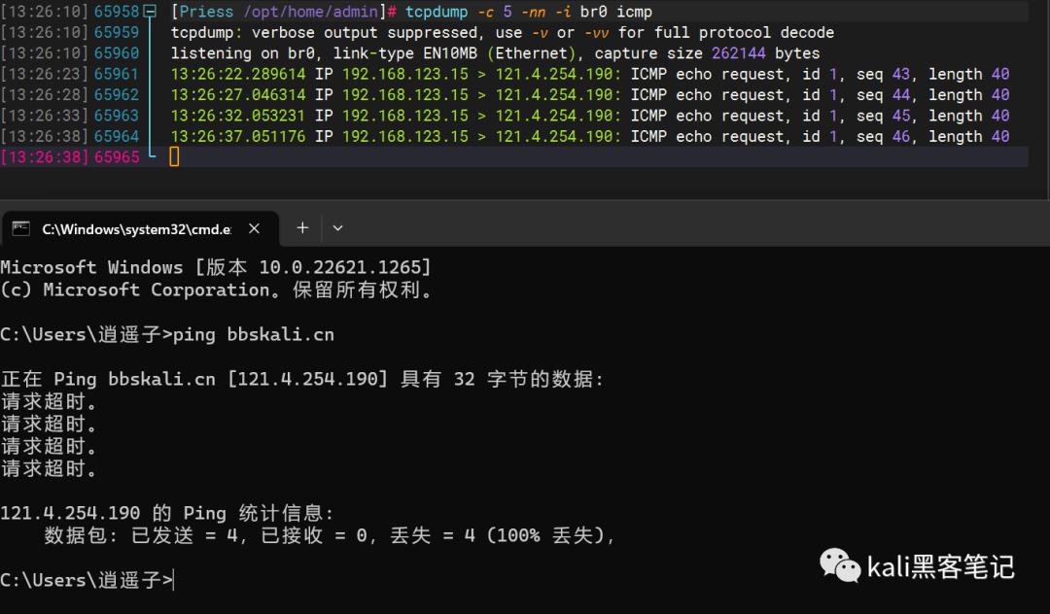The image size is (1050, 614).
Task: Click line number 65959 in the log
Action: pos(117,32)
